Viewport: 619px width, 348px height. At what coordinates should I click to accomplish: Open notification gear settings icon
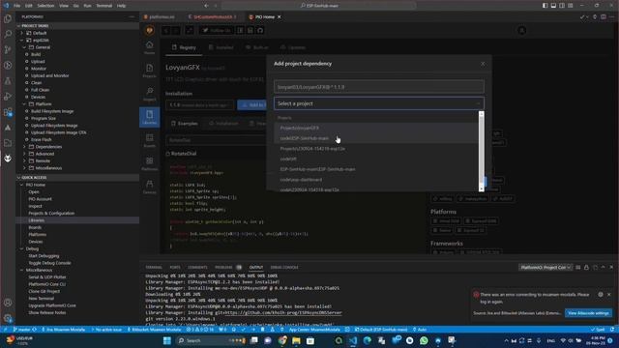601,294
